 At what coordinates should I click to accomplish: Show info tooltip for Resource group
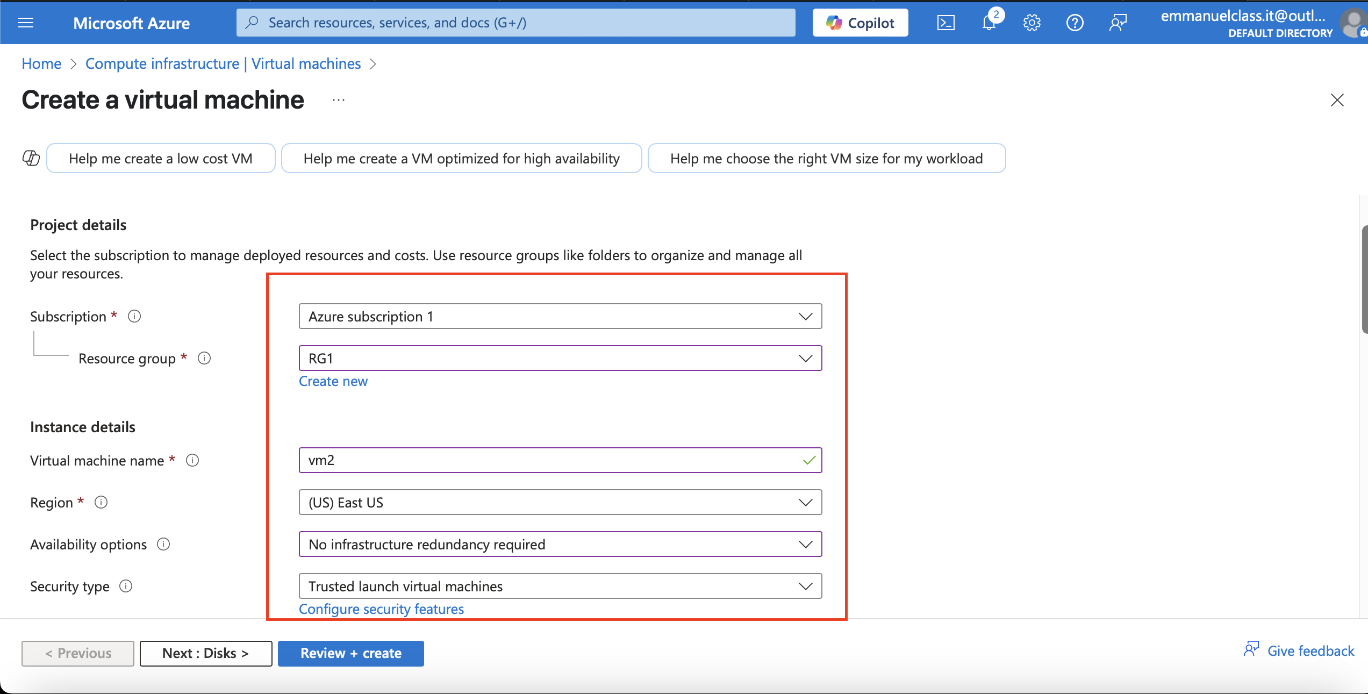pyautogui.click(x=204, y=358)
